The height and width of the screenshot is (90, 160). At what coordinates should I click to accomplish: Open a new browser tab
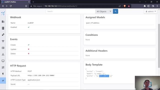coord(33,2)
